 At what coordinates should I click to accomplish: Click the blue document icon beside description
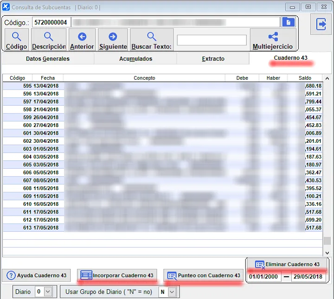point(287,22)
